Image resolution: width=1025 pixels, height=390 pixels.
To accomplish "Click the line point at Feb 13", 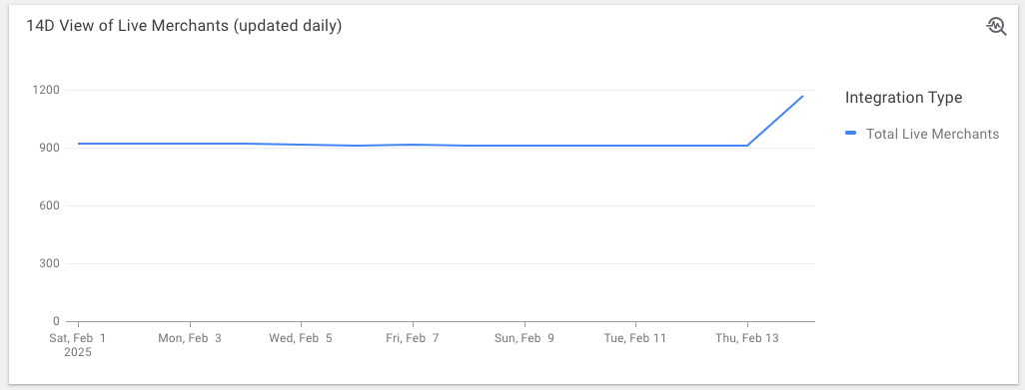I will point(747,146).
